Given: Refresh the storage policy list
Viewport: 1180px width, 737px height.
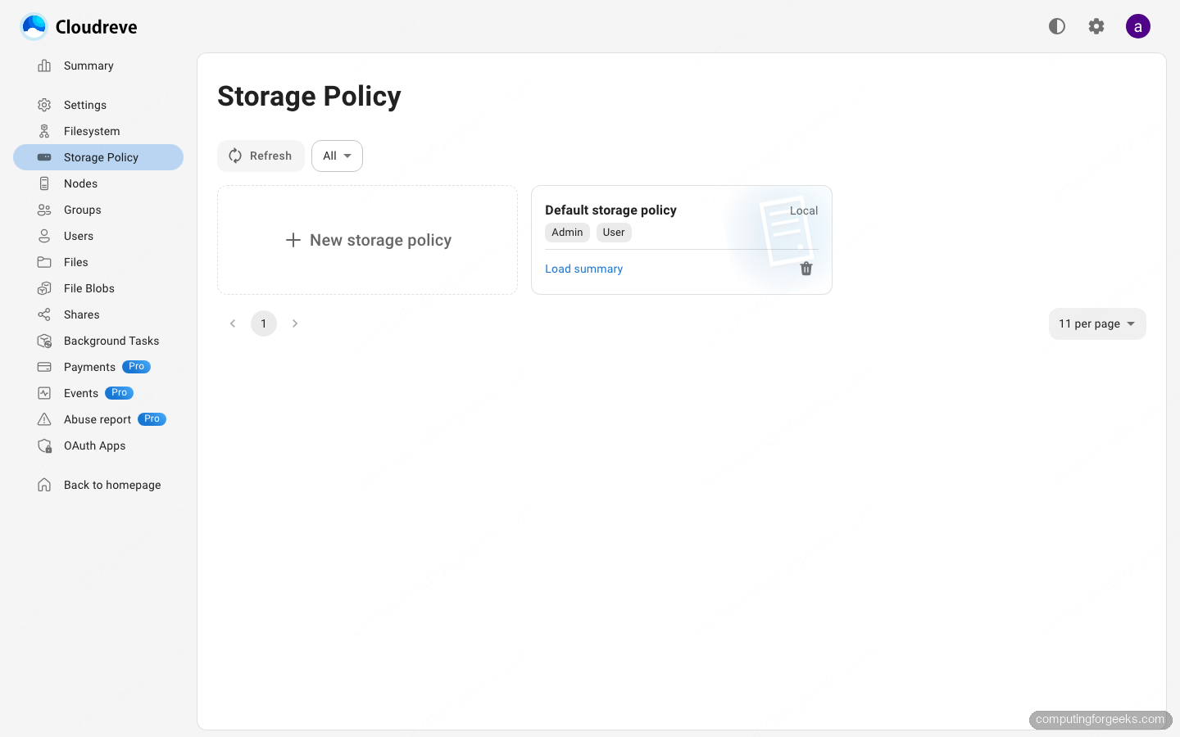Looking at the screenshot, I should pos(261,156).
